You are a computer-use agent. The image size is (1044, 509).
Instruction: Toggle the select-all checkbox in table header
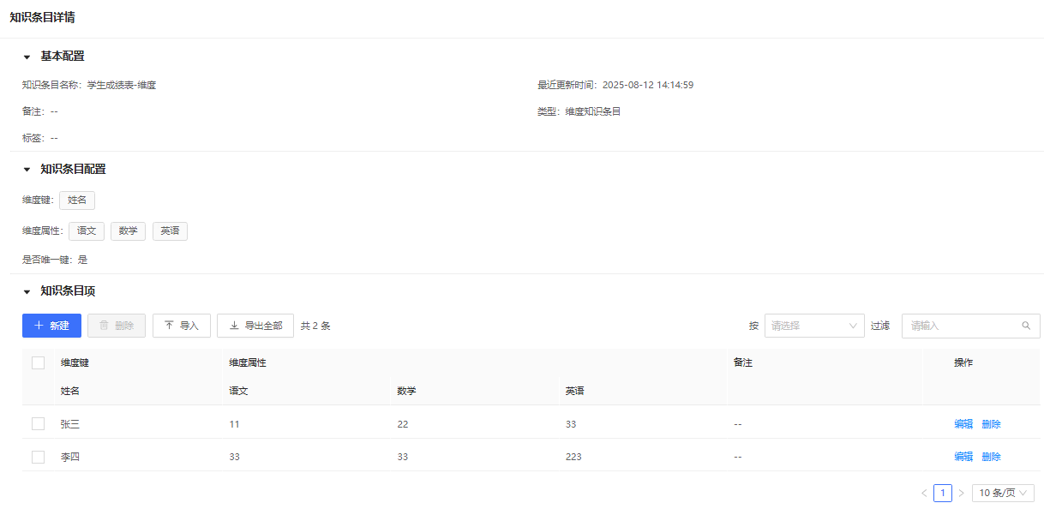[x=38, y=362]
